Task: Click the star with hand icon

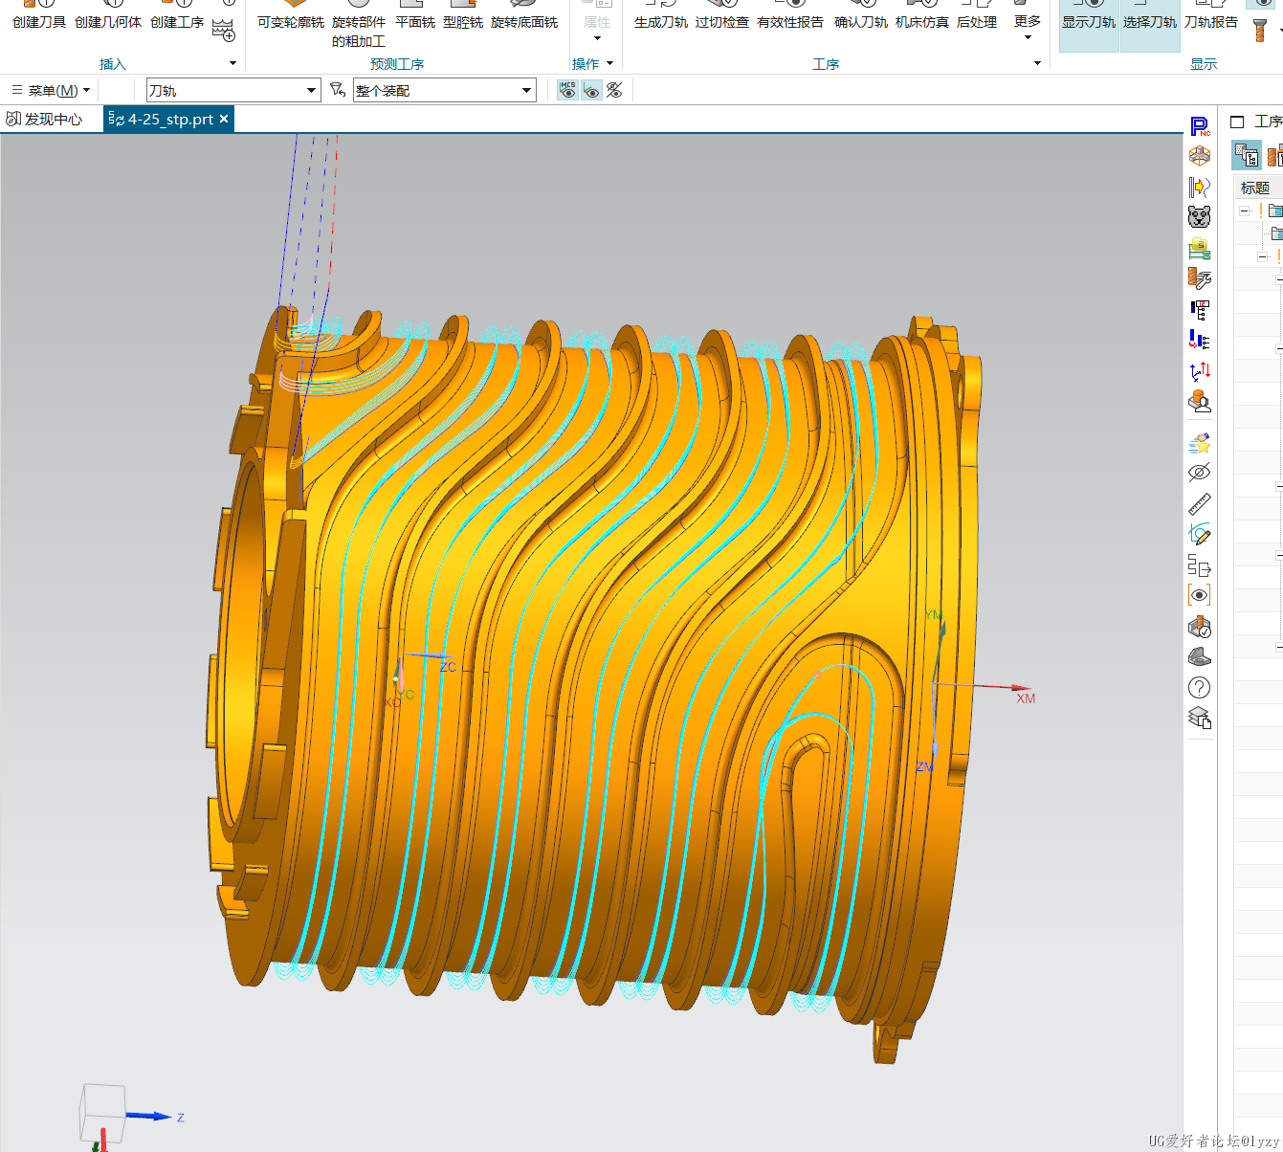Action: 1200,443
